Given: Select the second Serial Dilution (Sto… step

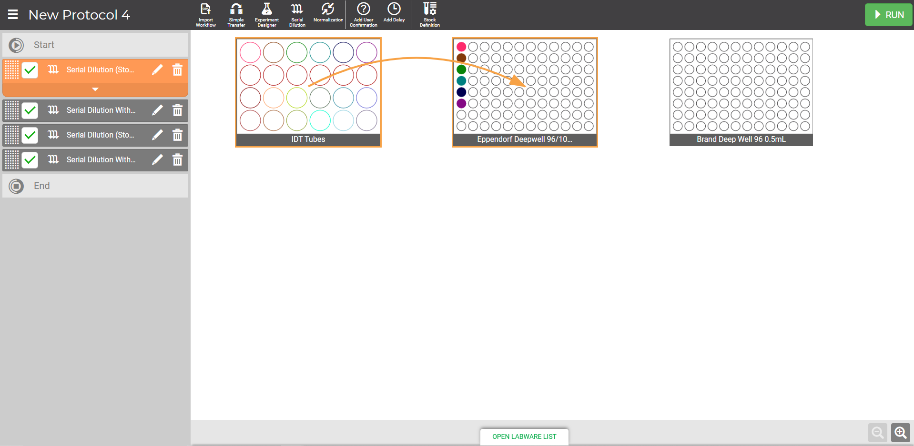Looking at the screenshot, I should 95,135.
